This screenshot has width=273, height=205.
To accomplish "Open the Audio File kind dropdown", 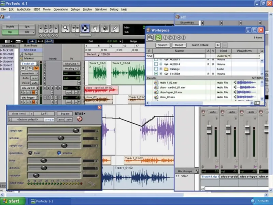I will pos(224,56).
